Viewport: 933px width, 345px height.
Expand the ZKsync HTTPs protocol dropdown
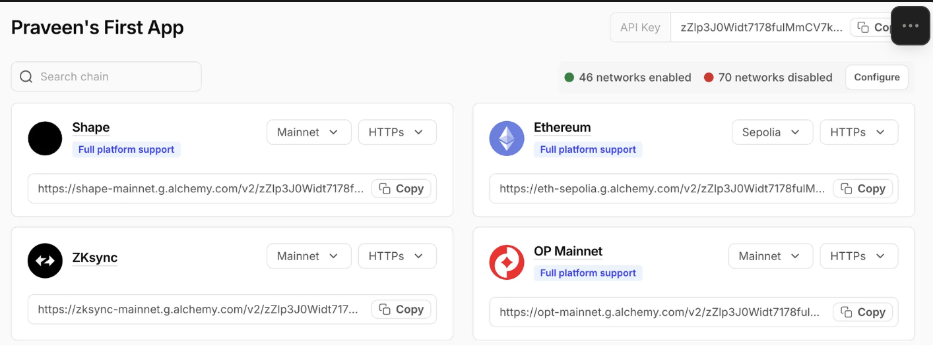point(397,256)
